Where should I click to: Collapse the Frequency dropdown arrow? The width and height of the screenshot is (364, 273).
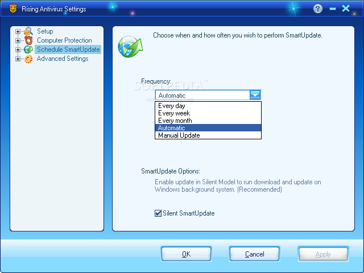[x=255, y=95]
